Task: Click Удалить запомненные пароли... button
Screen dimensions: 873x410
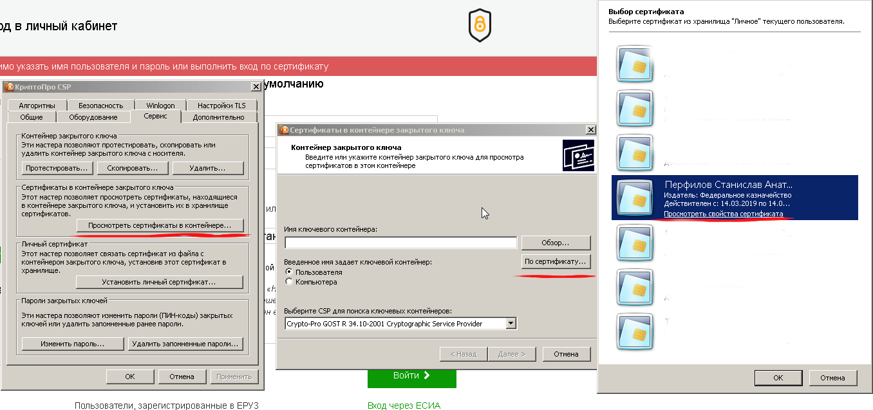Action: point(186,344)
